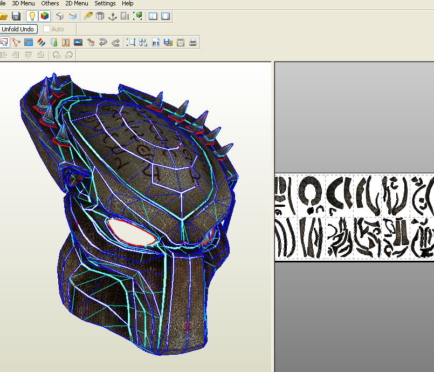Click the white eye opening on helmet model
Viewport: 434px width, 372px height.
(132, 232)
